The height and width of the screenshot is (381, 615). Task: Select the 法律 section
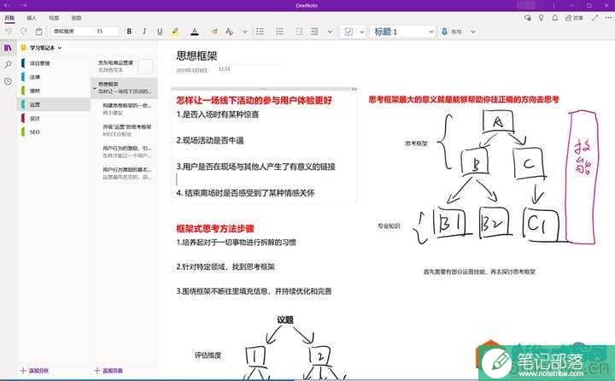click(56, 77)
